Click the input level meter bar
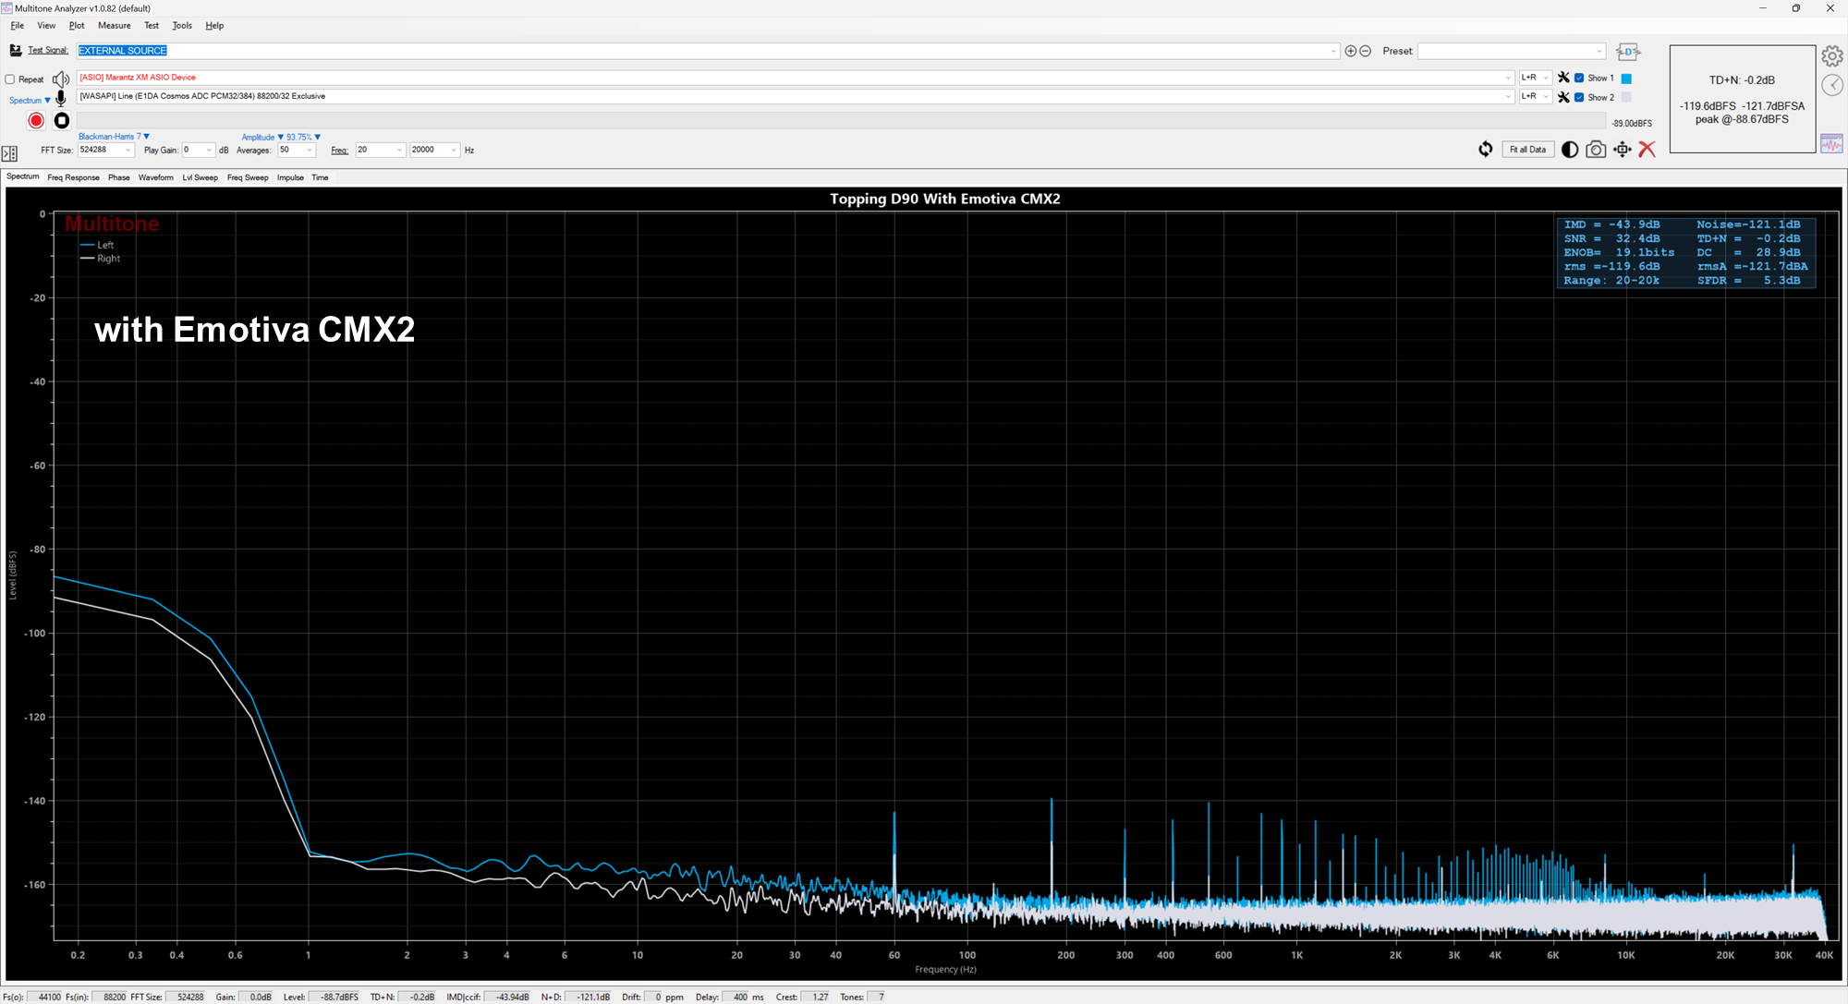 pyautogui.click(x=843, y=121)
